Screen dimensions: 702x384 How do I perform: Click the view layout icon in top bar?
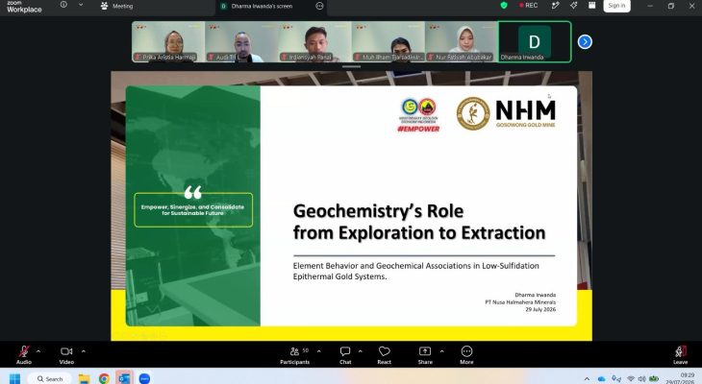[x=591, y=6]
